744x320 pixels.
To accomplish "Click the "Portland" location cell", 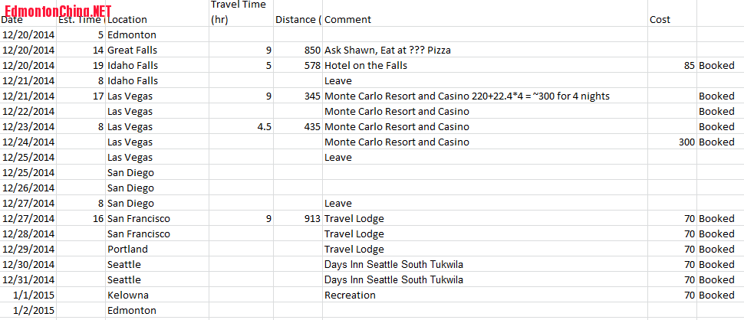I will (x=127, y=249).
